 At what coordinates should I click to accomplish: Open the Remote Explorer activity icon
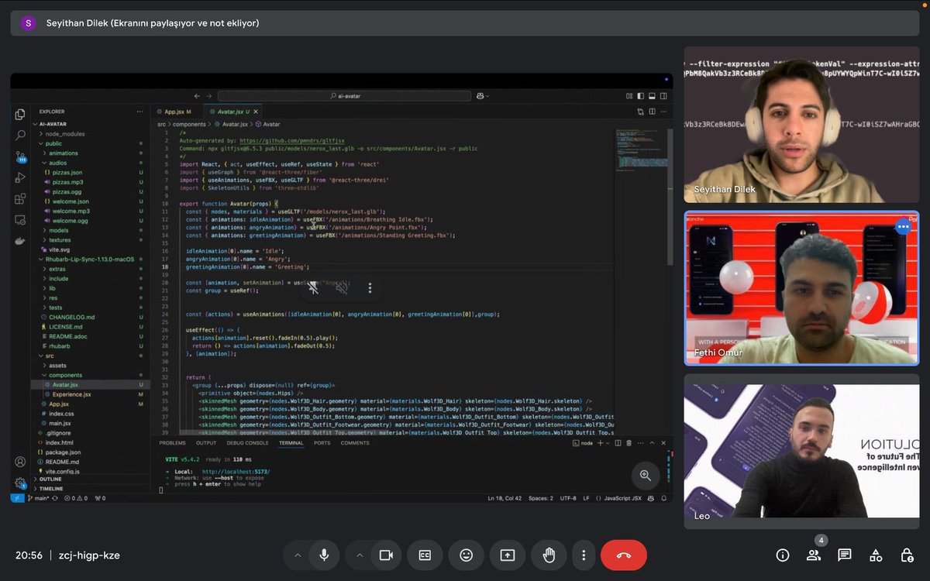click(20, 220)
